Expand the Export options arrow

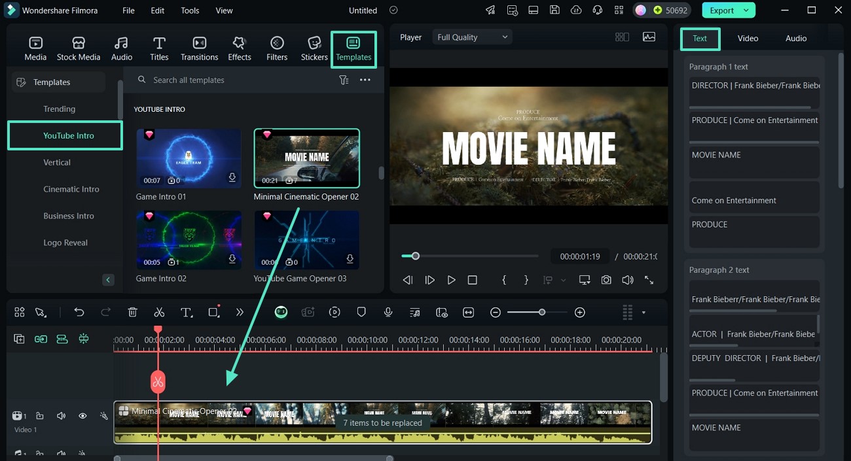(x=746, y=10)
